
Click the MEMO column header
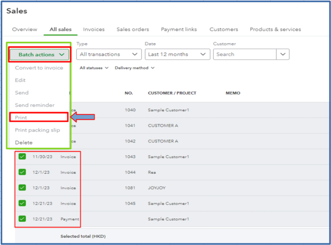pos(233,93)
